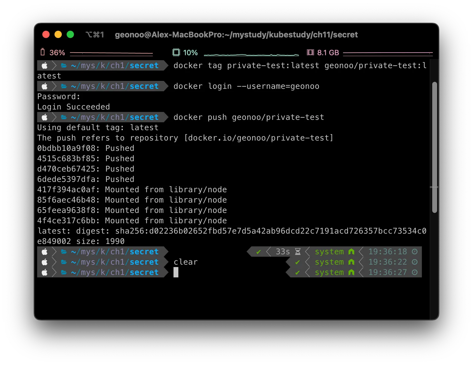Click the ⌥⌘1 shortcut label

[x=95, y=35]
